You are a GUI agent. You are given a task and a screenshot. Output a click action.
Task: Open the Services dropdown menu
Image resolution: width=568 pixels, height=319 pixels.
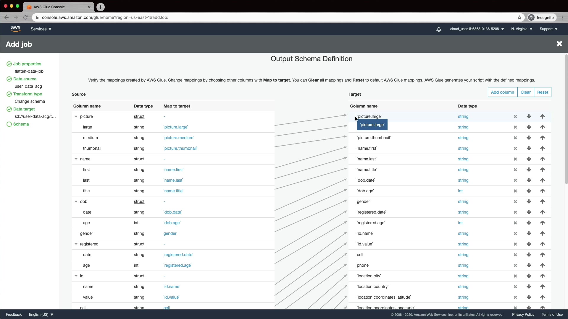click(x=41, y=29)
